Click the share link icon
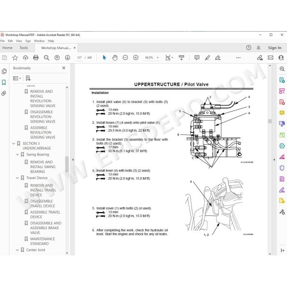This screenshot has height=287, width=287. point(260,58)
